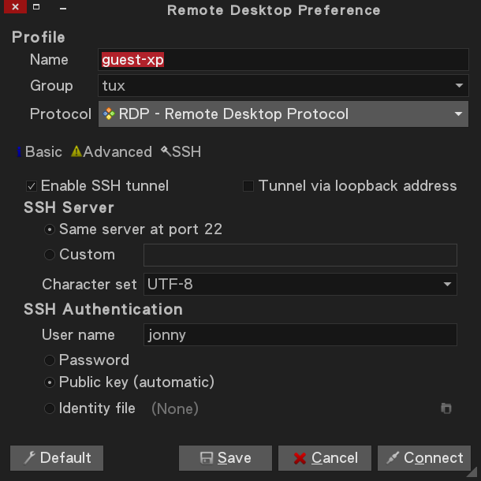The height and width of the screenshot is (481, 481).
Task: Choose Password authentication
Action: (50, 360)
